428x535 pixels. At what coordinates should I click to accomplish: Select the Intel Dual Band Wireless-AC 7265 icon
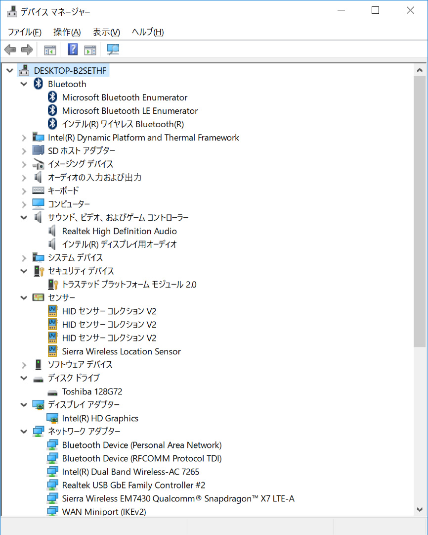click(52, 472)
